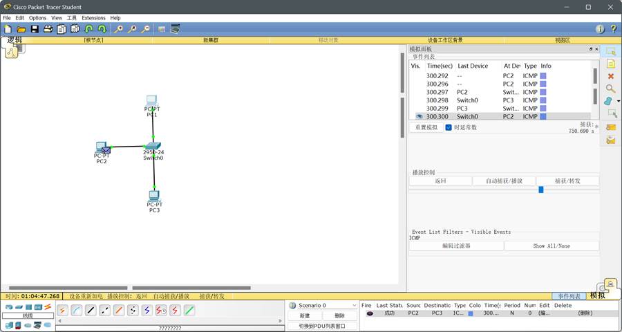The image size is (622, 332).
Task: Pick the copper cross-over dashed cable
Action: 105,311
